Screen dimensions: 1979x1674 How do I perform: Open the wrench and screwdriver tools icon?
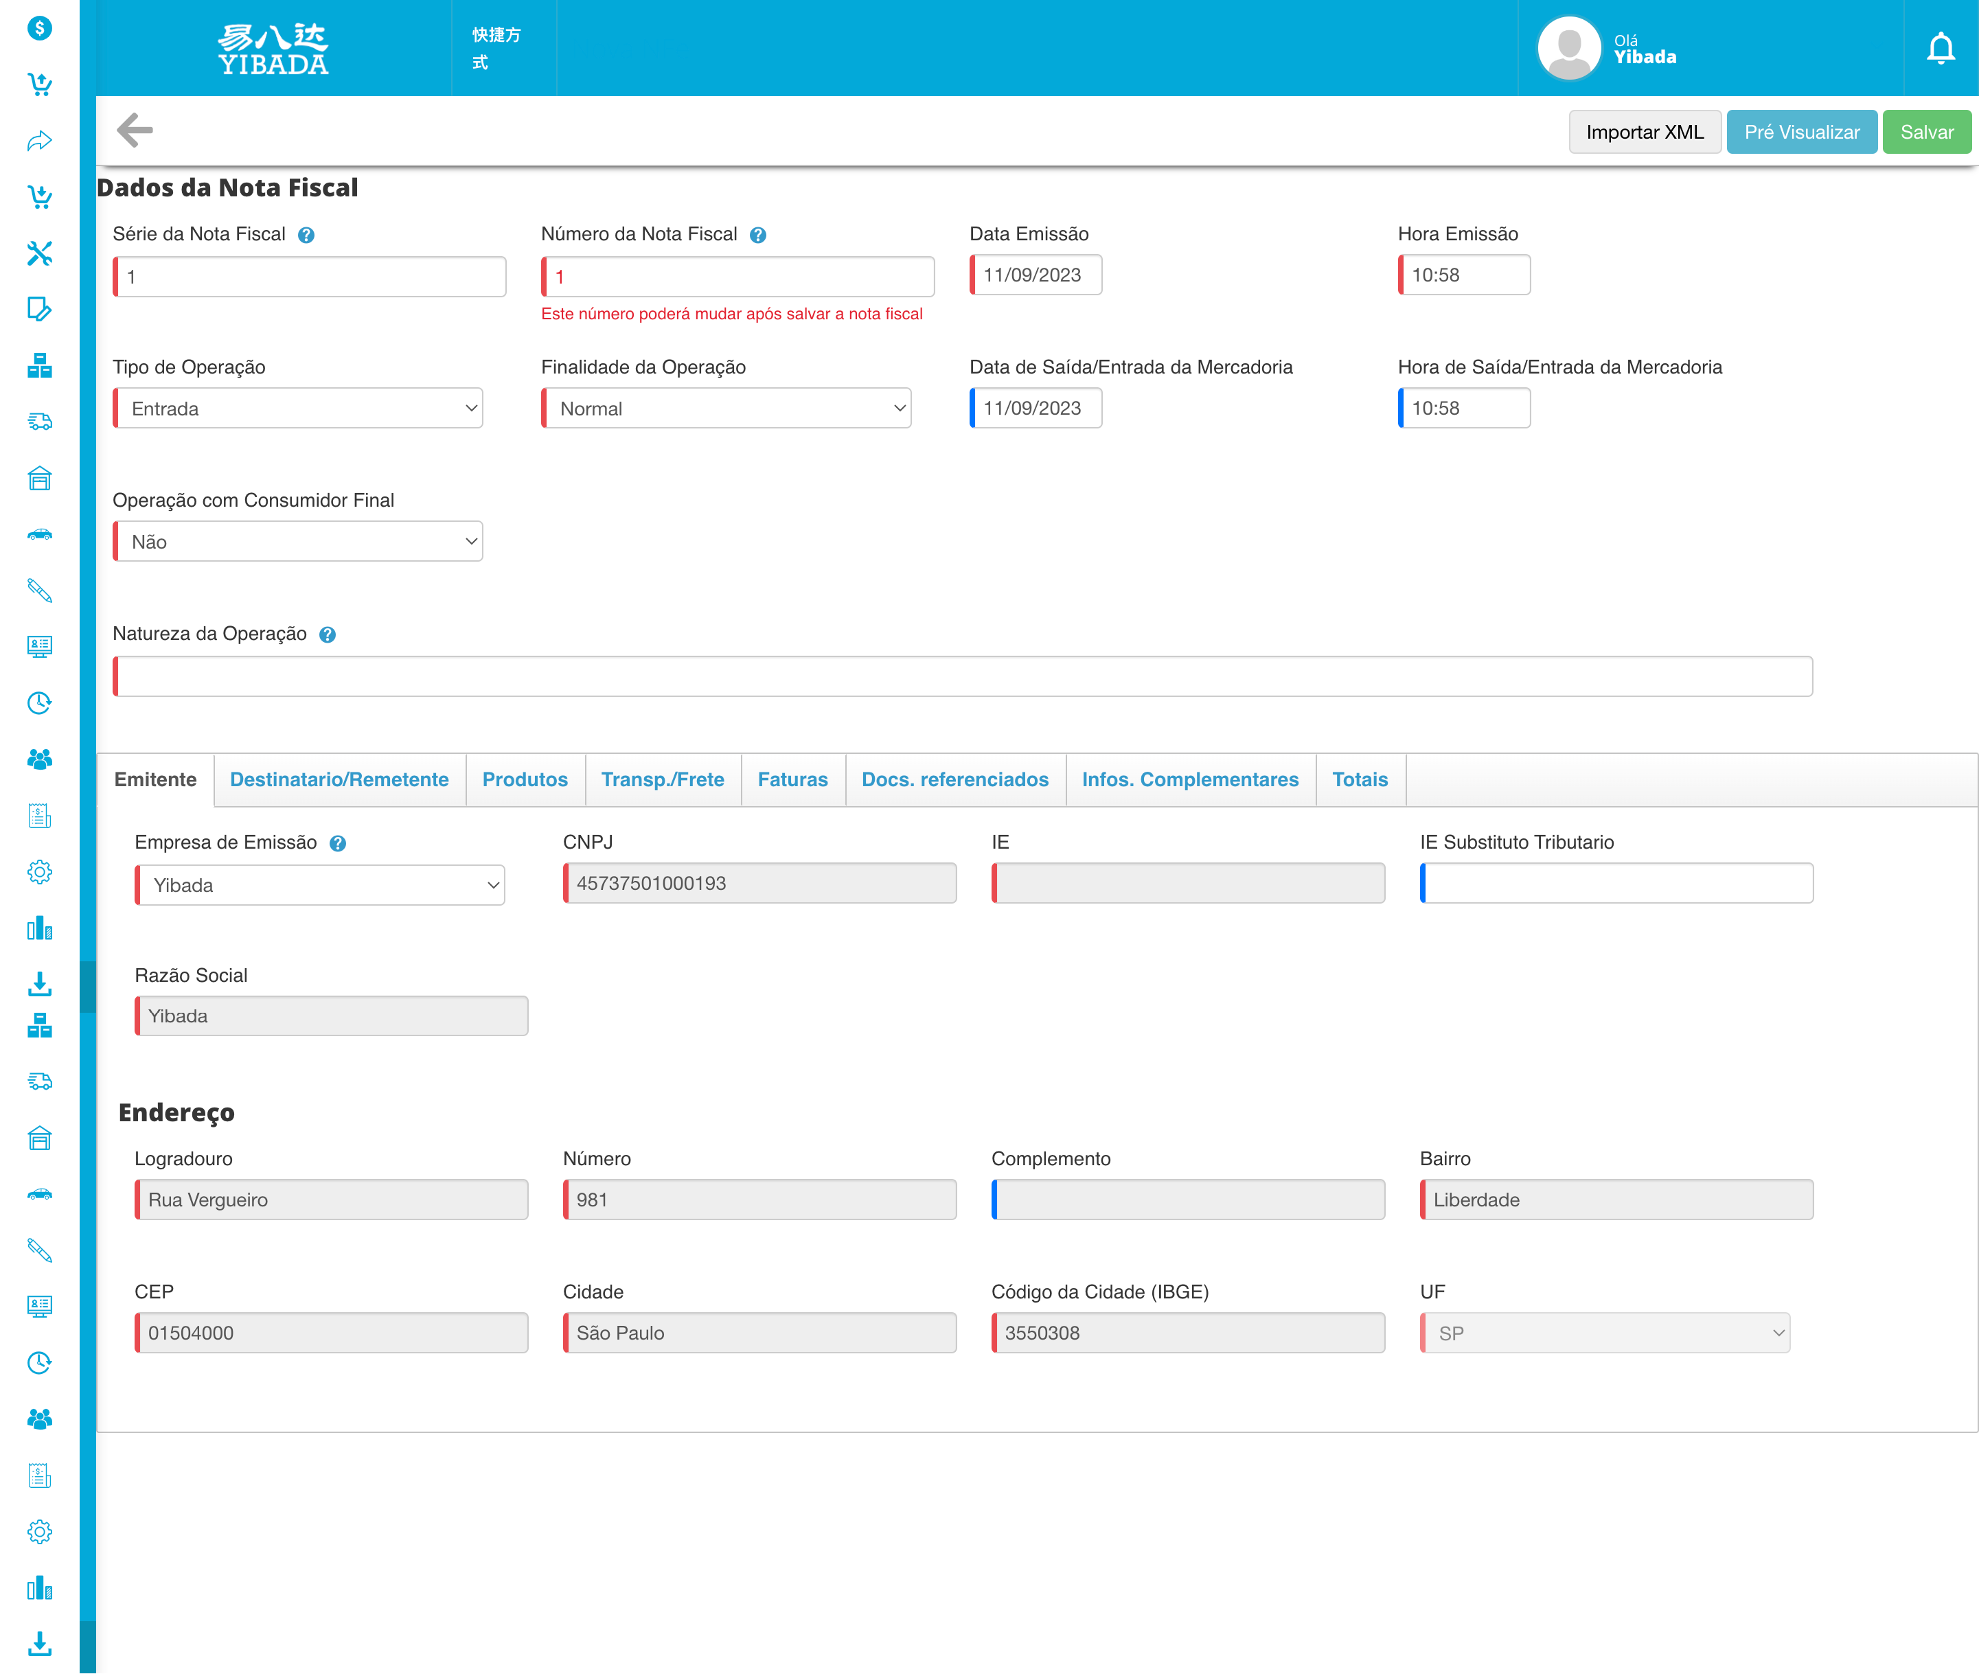pos(39,253)
